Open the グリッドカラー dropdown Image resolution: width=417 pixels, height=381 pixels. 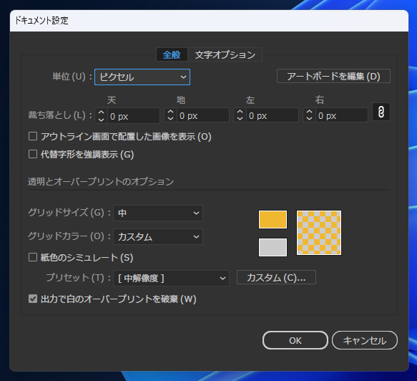pyautogui.click(x=158, y=237)
